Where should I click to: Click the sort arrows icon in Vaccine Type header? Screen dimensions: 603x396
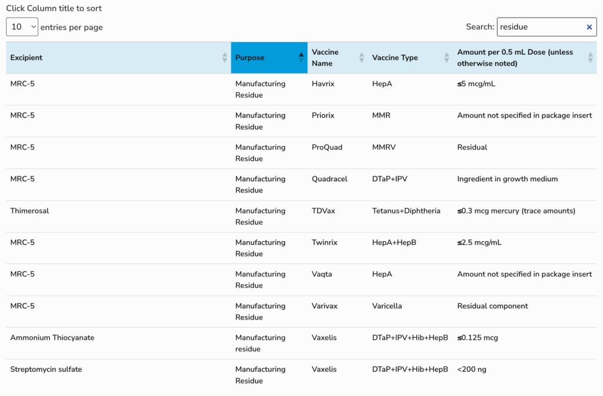[x=446, y=58]
